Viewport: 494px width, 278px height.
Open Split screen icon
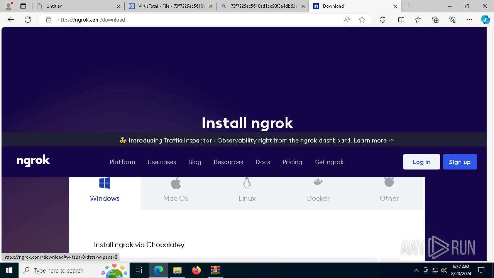point(401,20)
